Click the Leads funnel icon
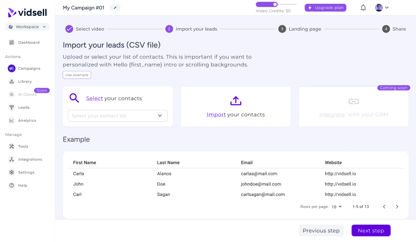The width and height of the screenshot is (416, 242). point(12,107)
